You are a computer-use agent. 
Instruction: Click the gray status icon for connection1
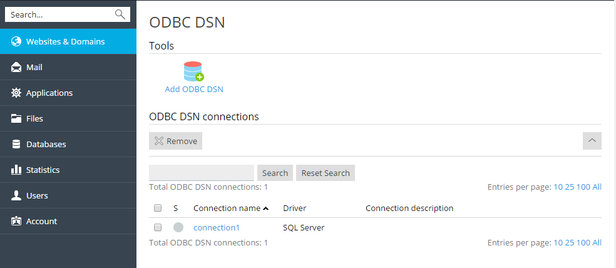pos(178,227)
